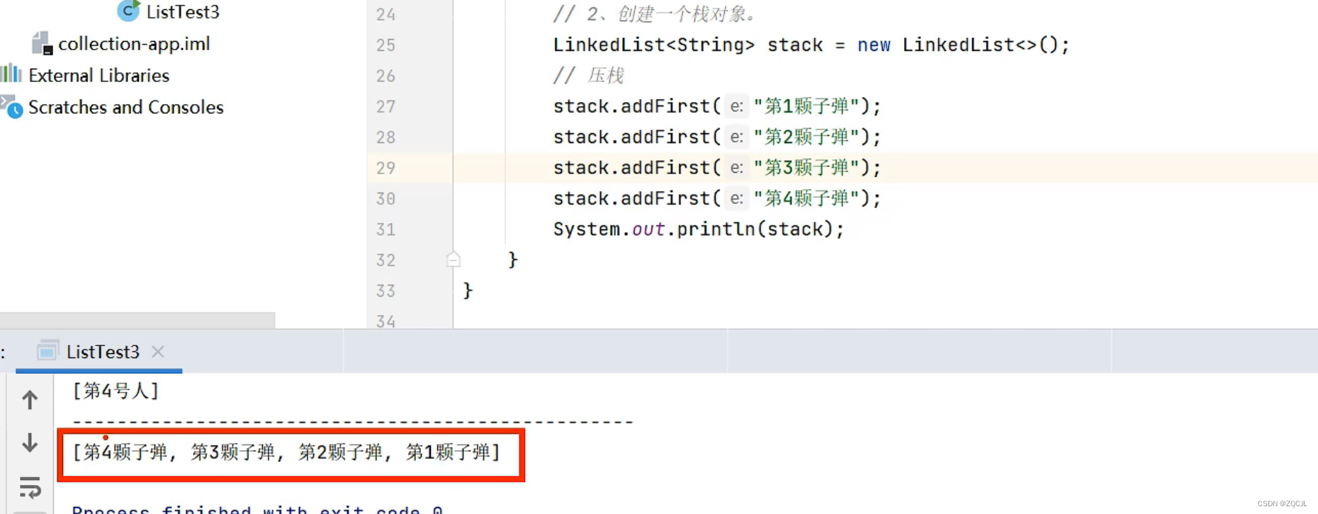Select the collection-app.iml file
Viewport: 1318px width, 514px height.
click(134, 44)
